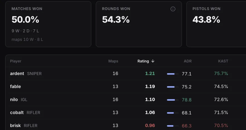
Task: Open player nilo's profile
Action: click(14, 100)
